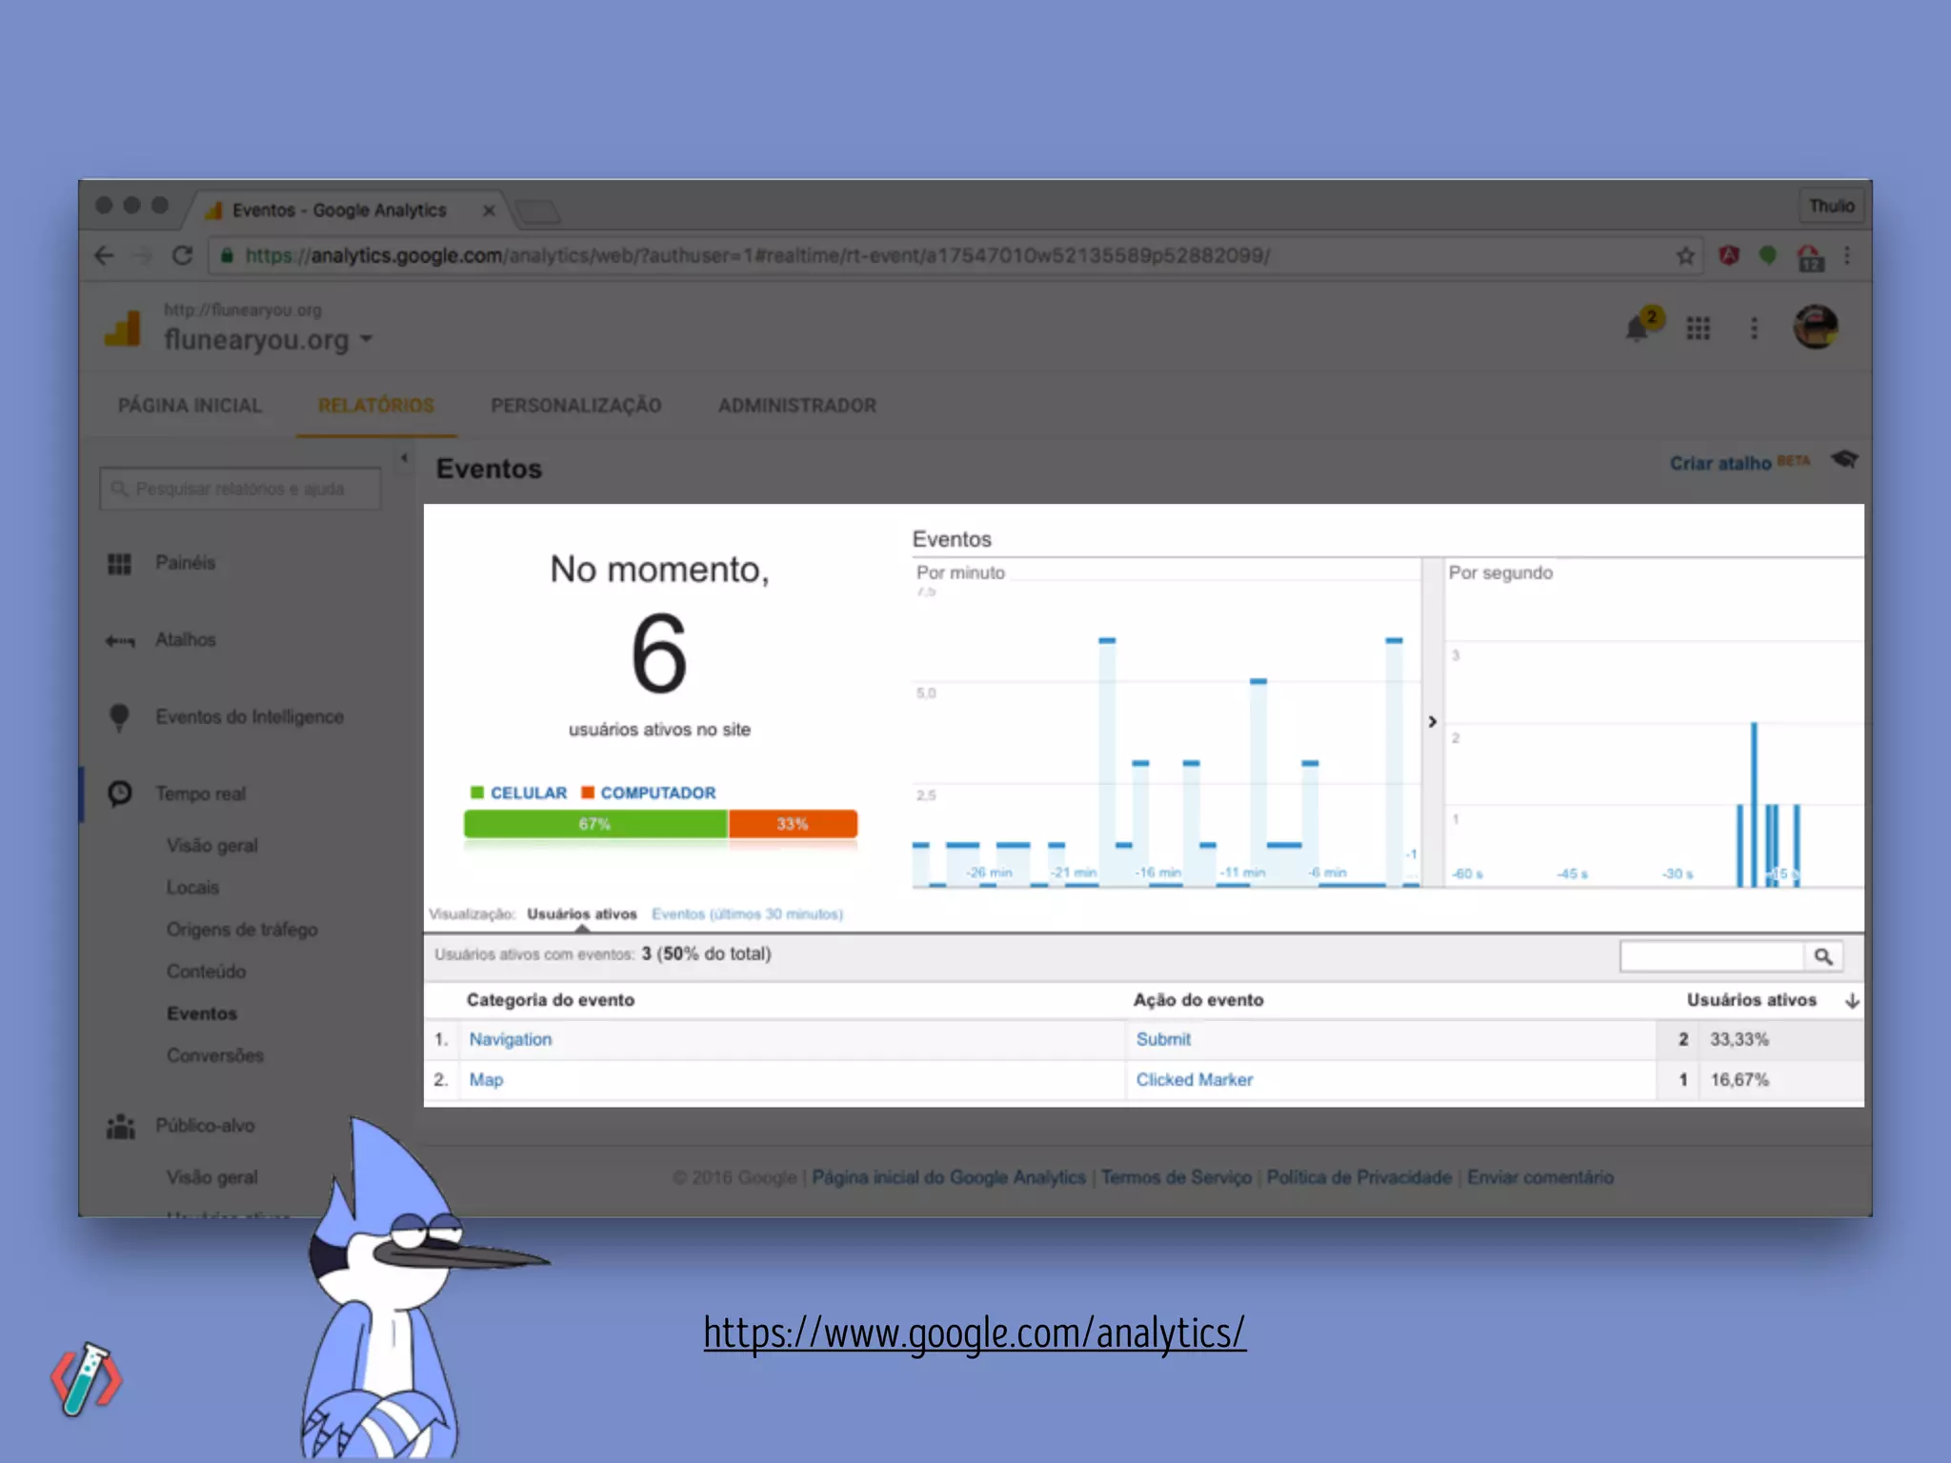Focus the Pesquisar relatórios e ajuda field

point(240,489)
